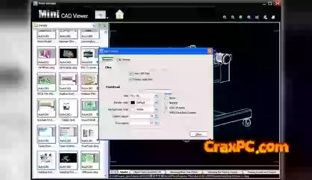Image resolution: width=312 pixels, height=180 pixels.
Task: Click the last icon in top-right toolbar
Action: tap(273, 17)
